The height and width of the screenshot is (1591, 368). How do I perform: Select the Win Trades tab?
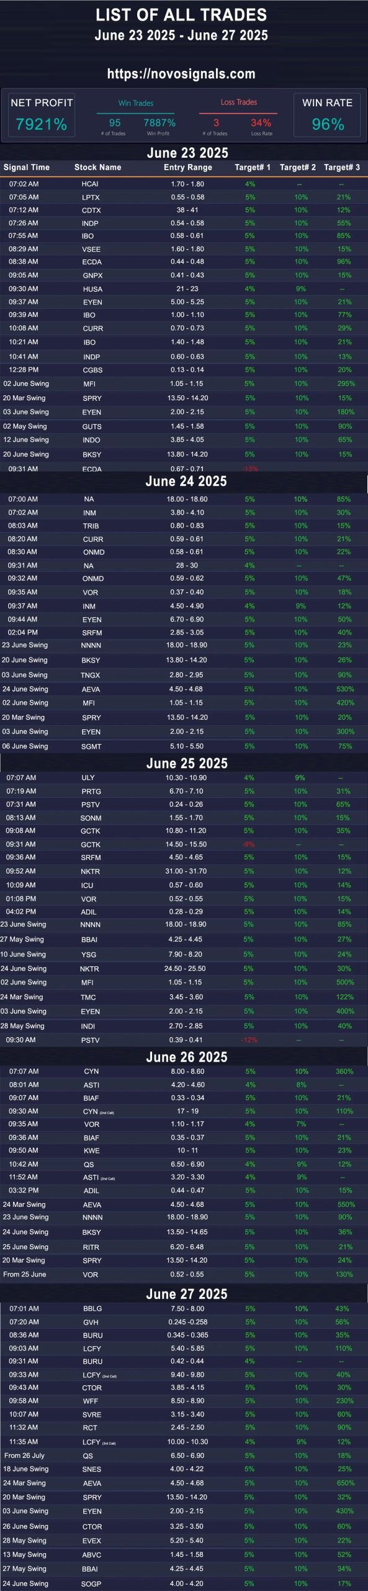[x=136, y=103]
